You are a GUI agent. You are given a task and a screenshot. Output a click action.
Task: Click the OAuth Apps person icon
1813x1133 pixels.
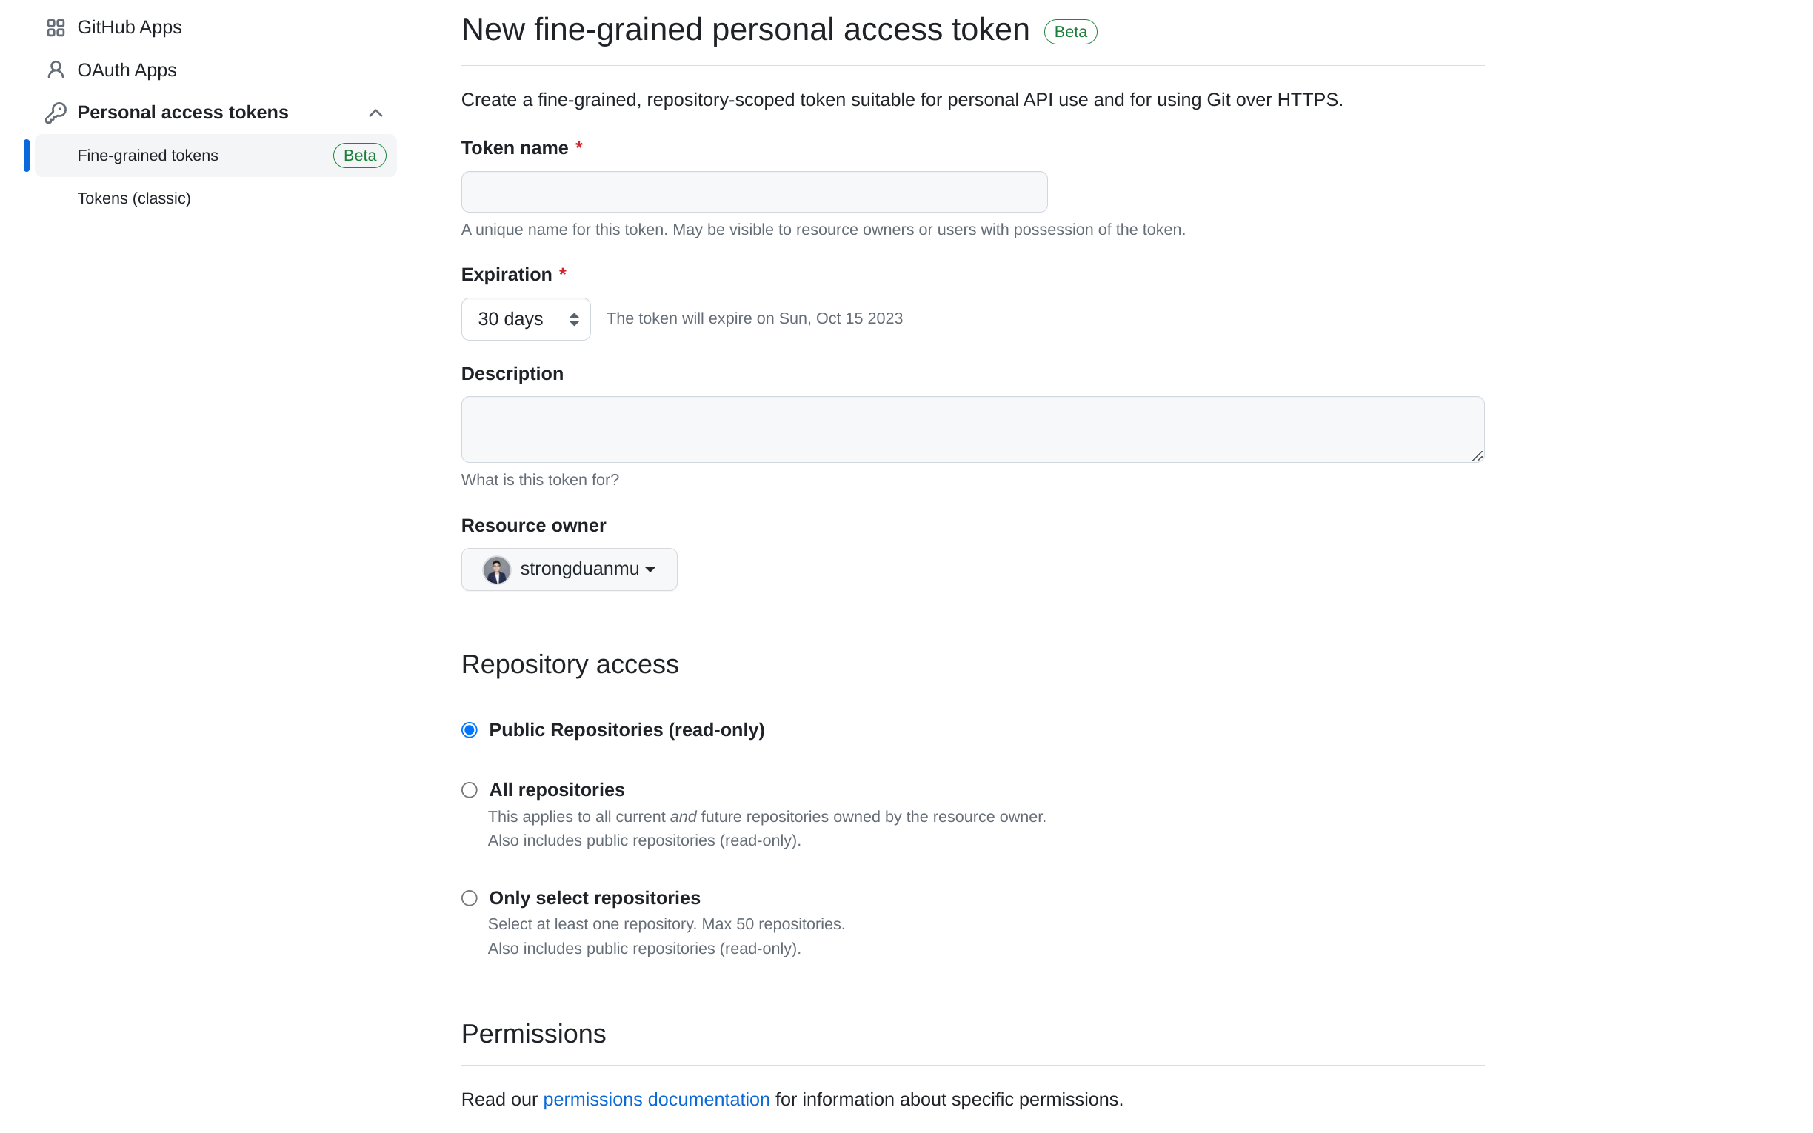click(56, 70)
